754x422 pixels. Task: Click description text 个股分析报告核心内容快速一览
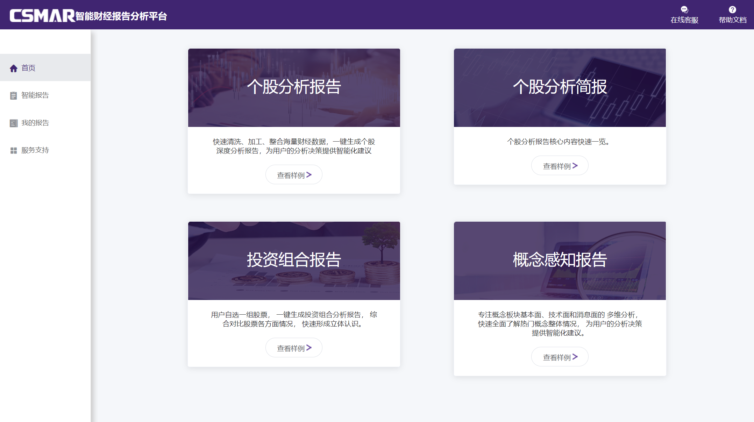point(559,142)
